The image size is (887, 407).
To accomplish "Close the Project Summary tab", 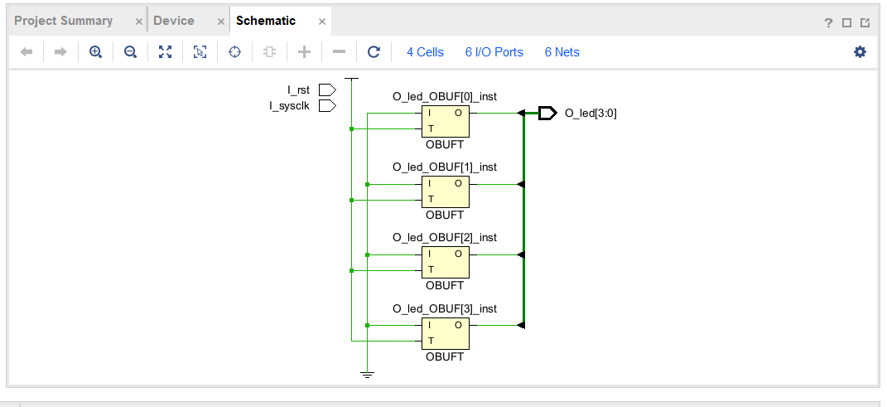I will click(x=139, y=22).
